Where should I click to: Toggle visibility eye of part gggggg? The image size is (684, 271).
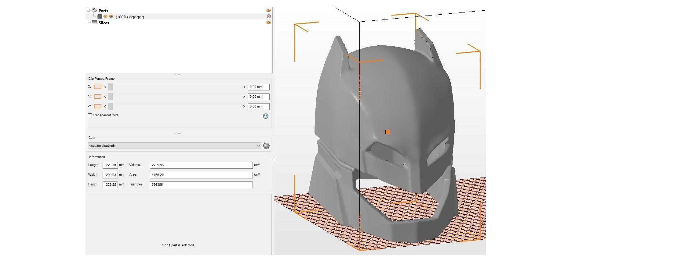click(105, 16)
